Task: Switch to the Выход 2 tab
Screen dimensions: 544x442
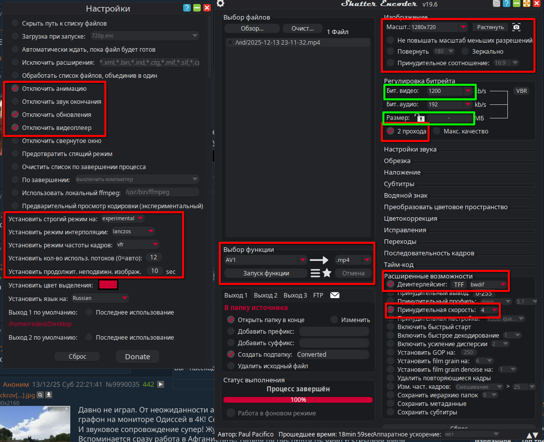Action: [x=265, y=295]
